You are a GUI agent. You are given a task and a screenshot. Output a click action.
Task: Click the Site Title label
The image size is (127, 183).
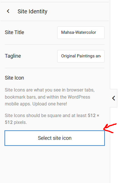click(x=15, y=32)
